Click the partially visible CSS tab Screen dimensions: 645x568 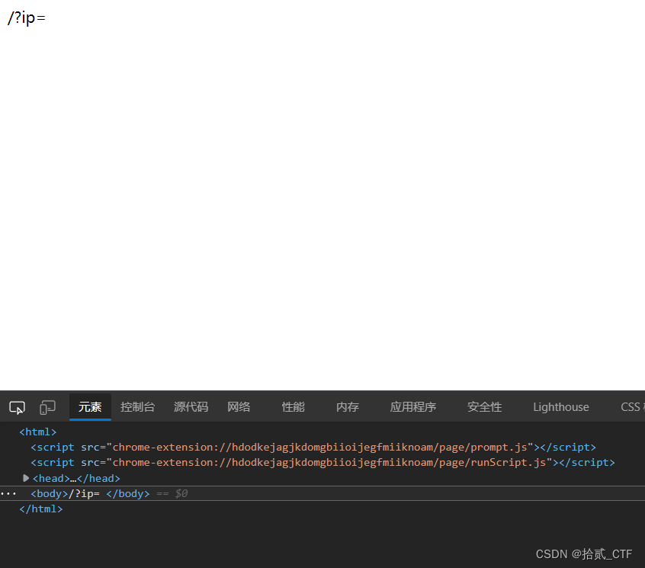pyautogui.click(x=632, y=407)
